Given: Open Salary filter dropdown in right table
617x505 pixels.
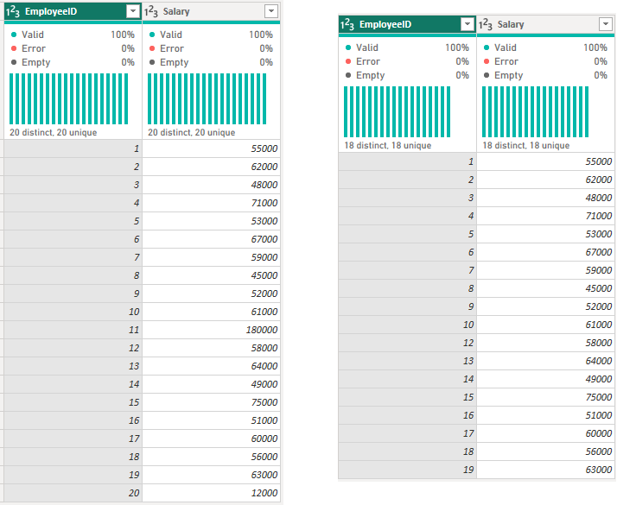Looking at the screenshot, I should pos(606,24).
